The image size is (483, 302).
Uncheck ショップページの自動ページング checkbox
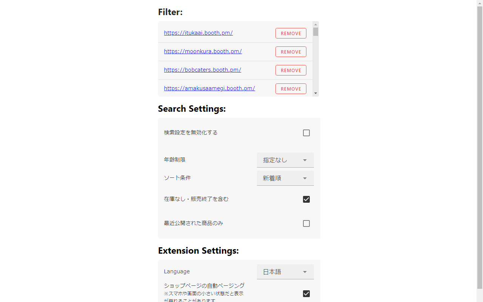pos(306,294)
